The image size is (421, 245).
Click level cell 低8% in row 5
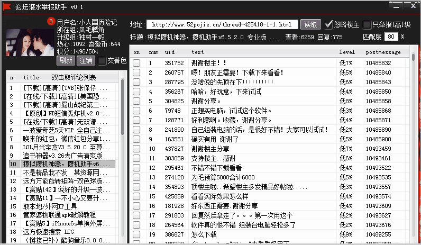pyautogui.click(x=346, y=101)
